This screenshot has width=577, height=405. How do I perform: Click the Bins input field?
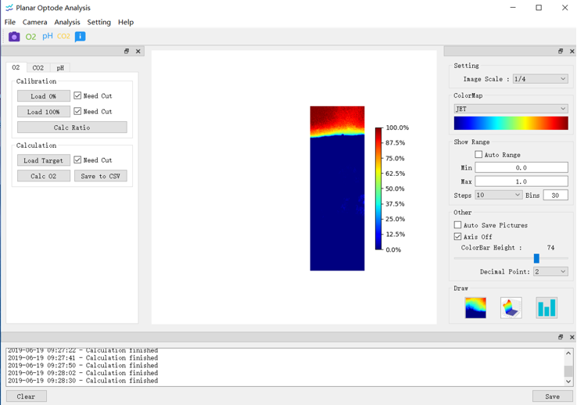pyautogui.click(x=556, y=195)
